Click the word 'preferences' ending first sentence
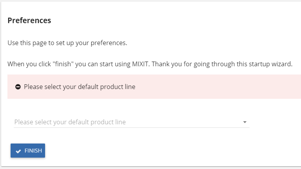 pos(109,43)
